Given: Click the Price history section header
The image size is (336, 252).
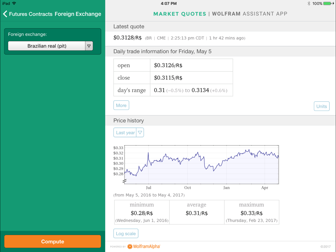Looking at the screenshot, I should pyautogui.click(x=129, y=121).
